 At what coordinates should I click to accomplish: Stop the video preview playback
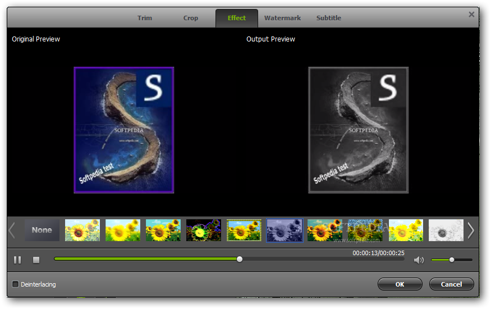pos(36,260)
